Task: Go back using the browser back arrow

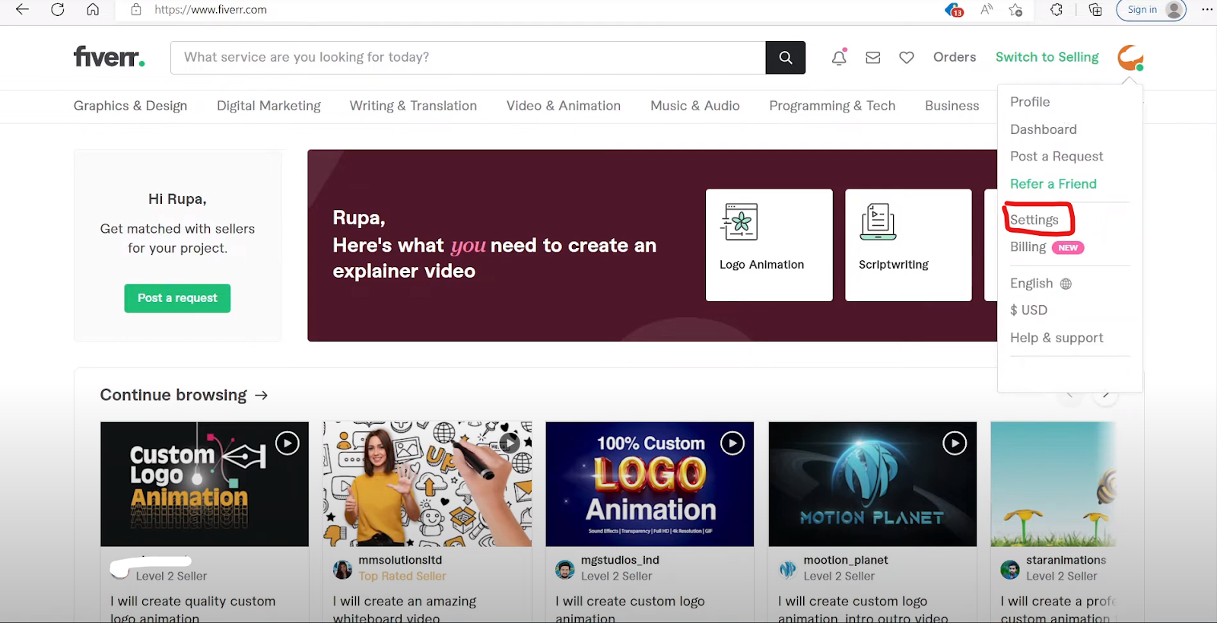Action: coord(22,10)
